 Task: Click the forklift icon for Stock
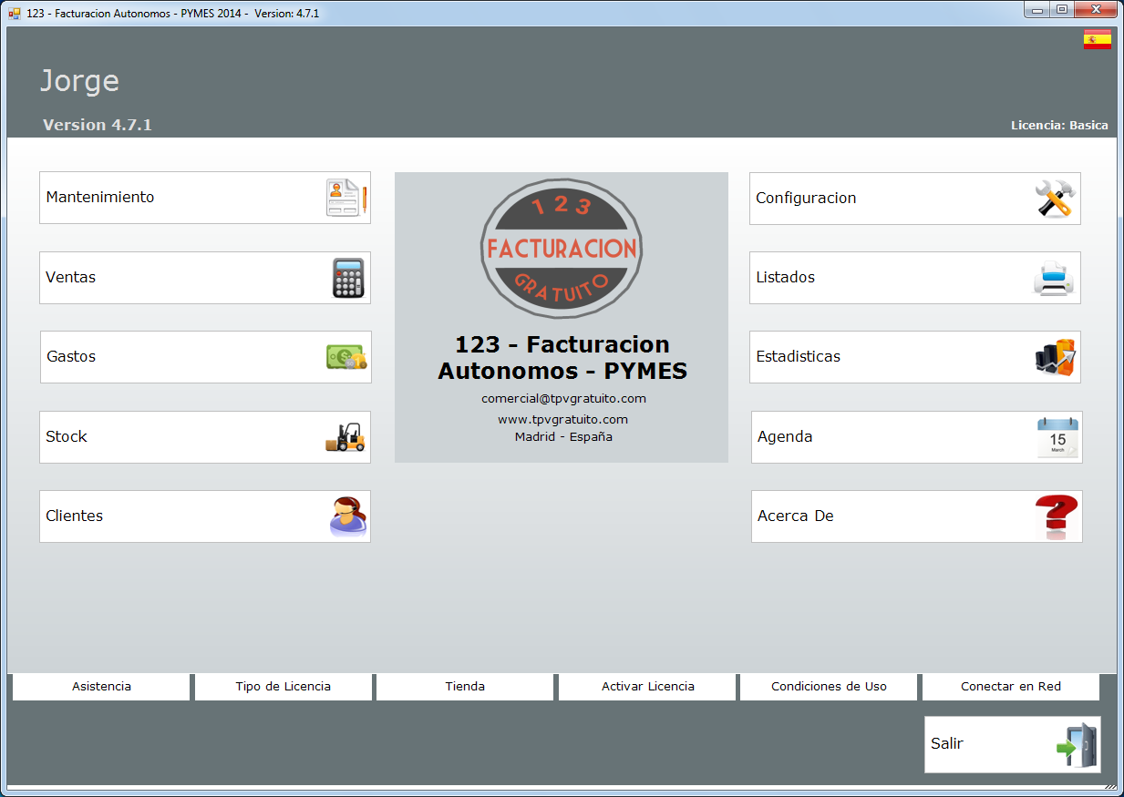pos(345,437)
